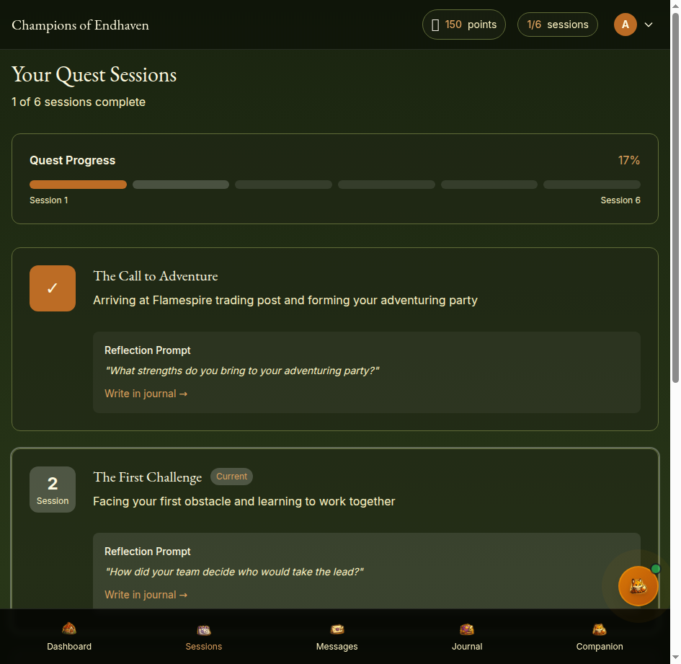Open the Dashboard icon in bottom navigation

tap(69, 629)
